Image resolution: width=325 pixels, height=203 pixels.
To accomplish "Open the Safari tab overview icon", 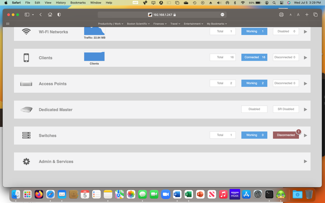I will click(315, 15).
